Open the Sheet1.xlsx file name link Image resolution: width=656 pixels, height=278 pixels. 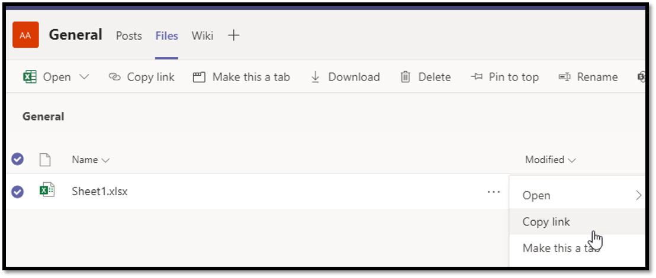click(99, 191)
